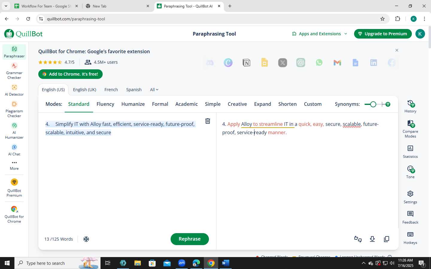
Task: Open the tab search chevron in Chrome
Action: 6,6
